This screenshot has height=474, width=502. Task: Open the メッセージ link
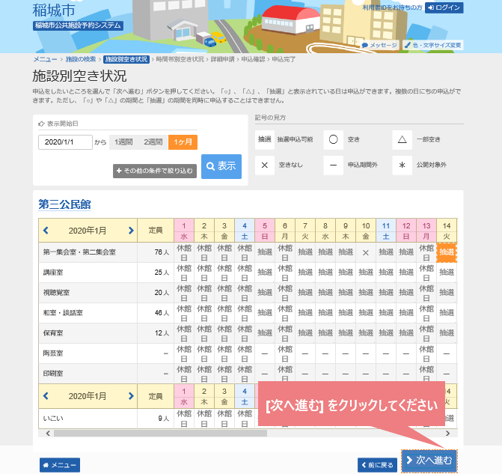[380, 45]
